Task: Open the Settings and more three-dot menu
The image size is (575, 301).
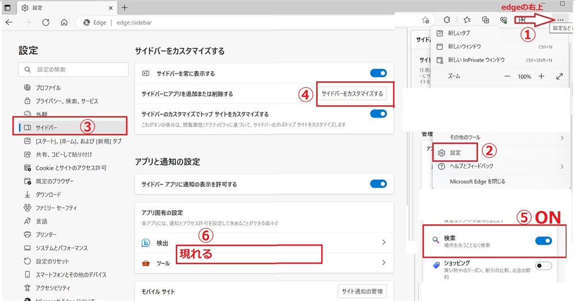Action: (560, 20)
